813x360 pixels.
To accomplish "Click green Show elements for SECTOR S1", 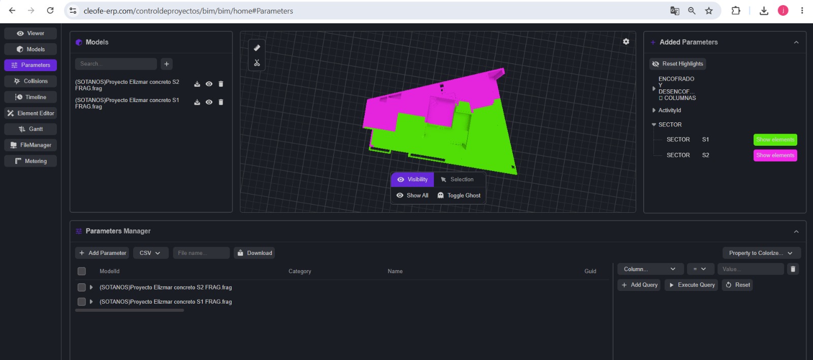I will [775, 140].
